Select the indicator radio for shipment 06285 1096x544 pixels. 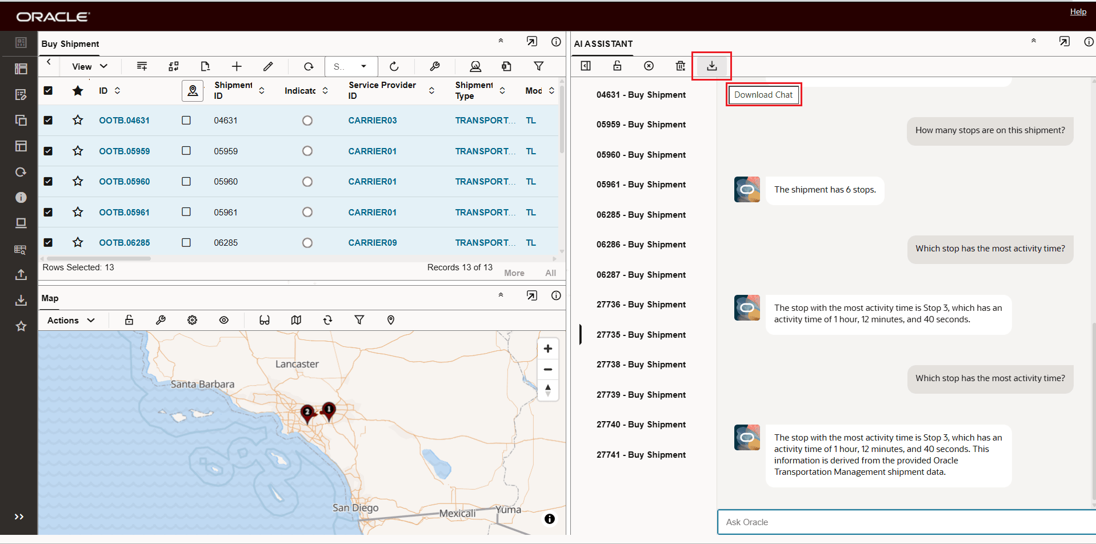307,243
